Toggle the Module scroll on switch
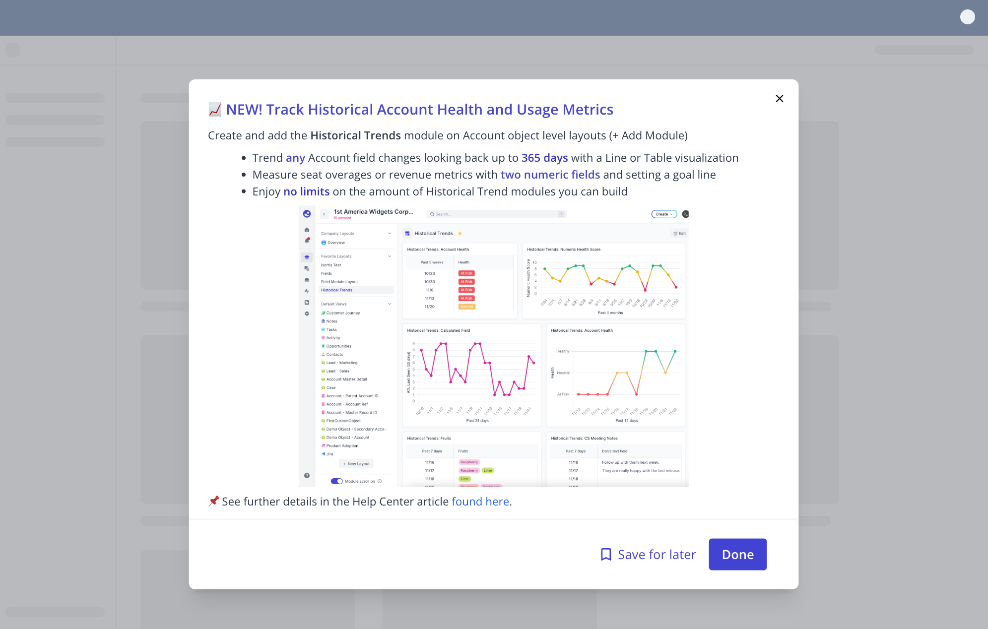The width and height of the screenshot is (988, 629). click(337, 481)
